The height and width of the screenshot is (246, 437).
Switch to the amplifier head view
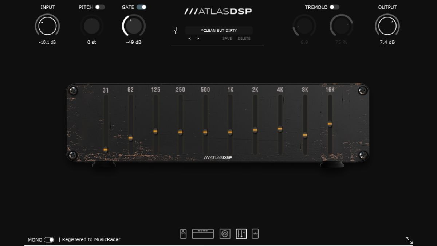(x=203, y=234)
